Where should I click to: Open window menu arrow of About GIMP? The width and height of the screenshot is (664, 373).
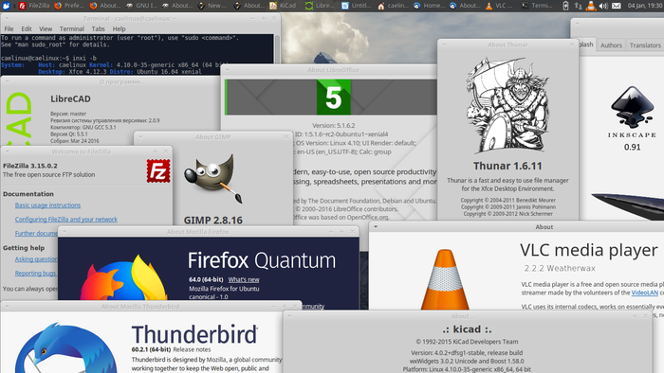140,136
